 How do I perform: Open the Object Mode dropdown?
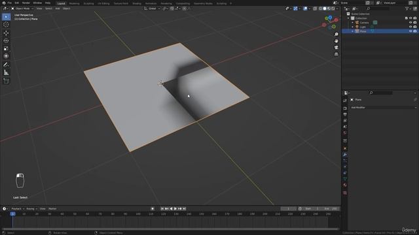(x=22, y=8)
